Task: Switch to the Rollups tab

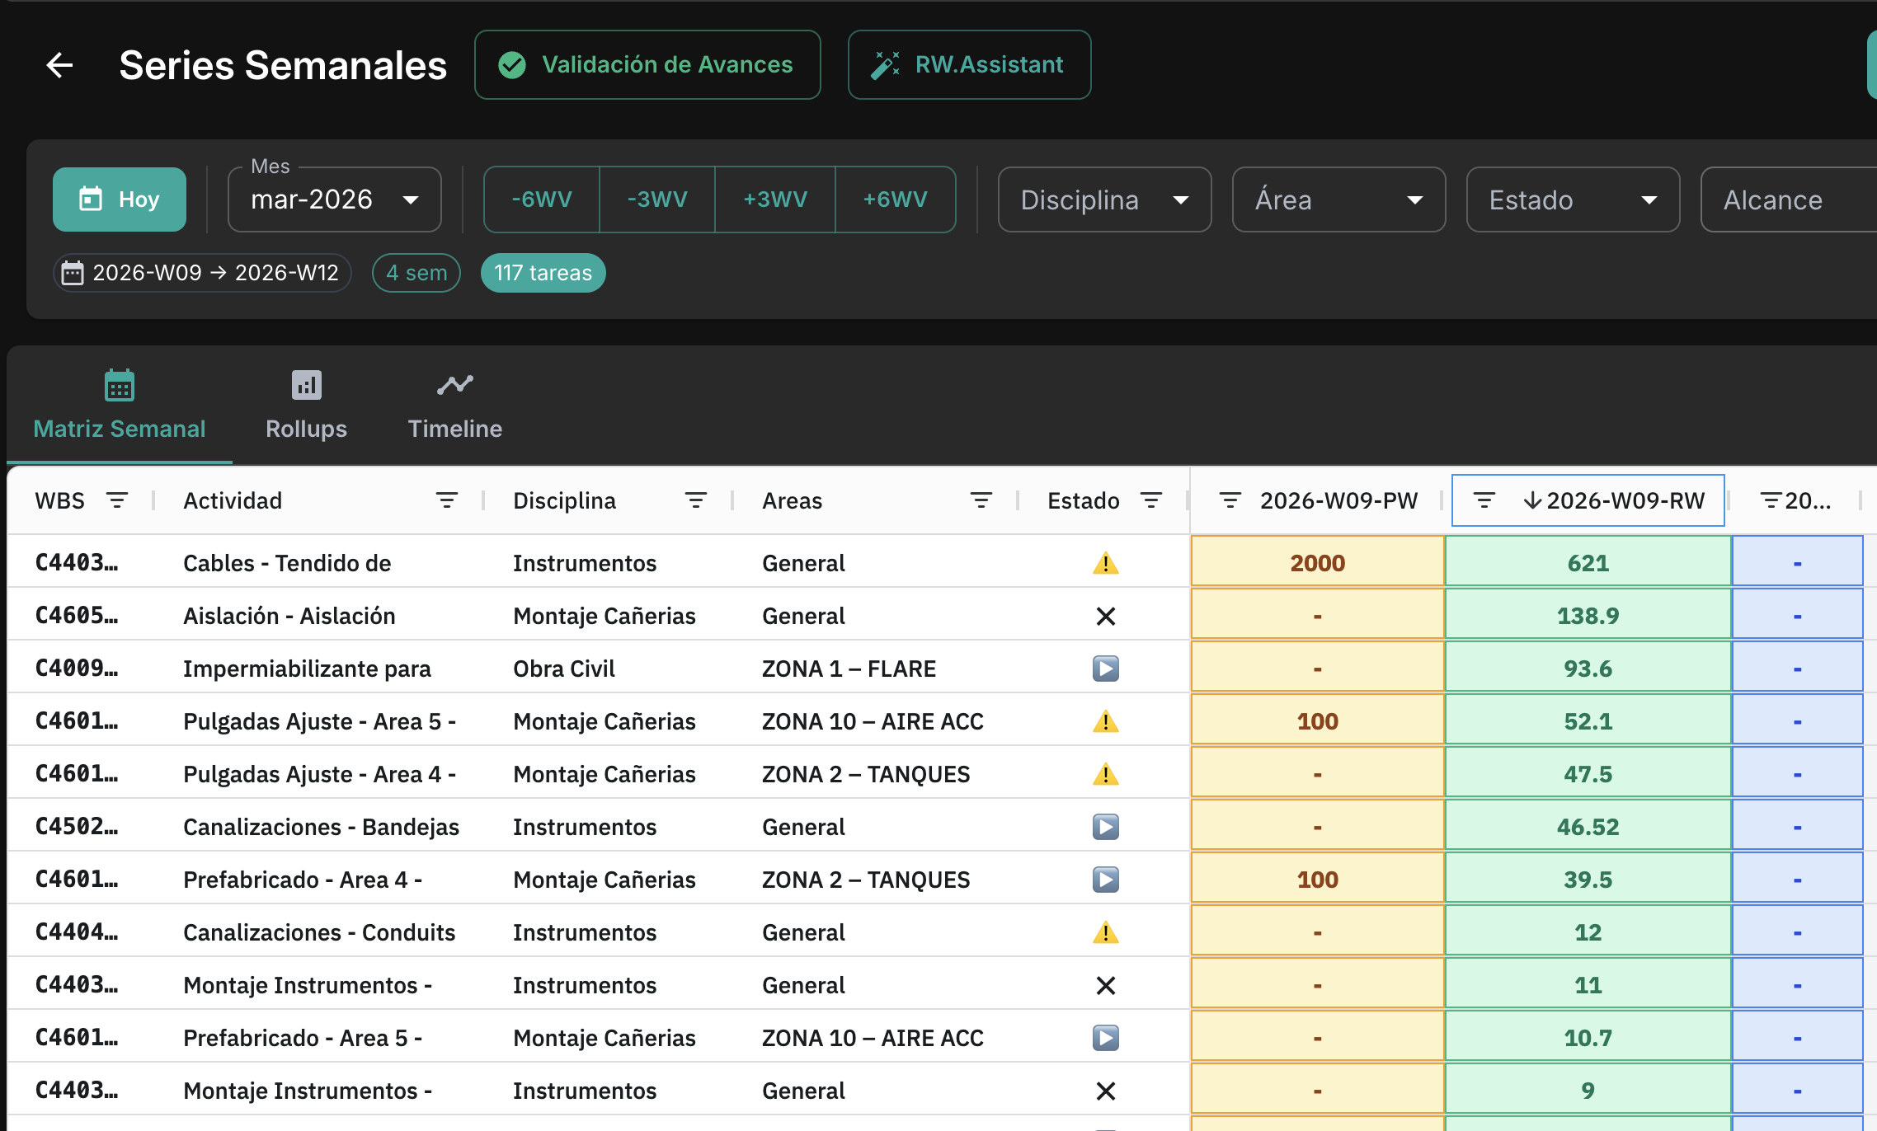Action: click(x=306, y=405)
